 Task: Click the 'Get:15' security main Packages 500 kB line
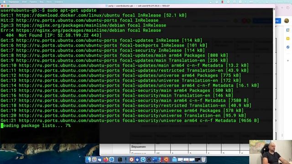[x=117, y=91]
